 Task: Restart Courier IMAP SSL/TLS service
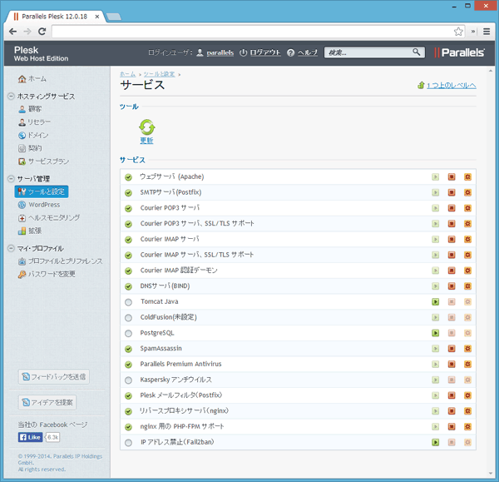pos(467,255)
